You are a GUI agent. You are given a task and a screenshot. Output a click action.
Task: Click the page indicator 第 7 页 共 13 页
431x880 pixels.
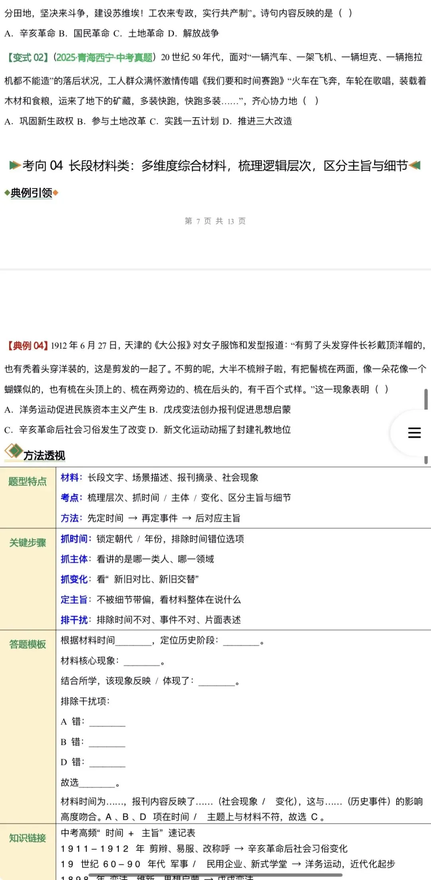click(215, 221)
